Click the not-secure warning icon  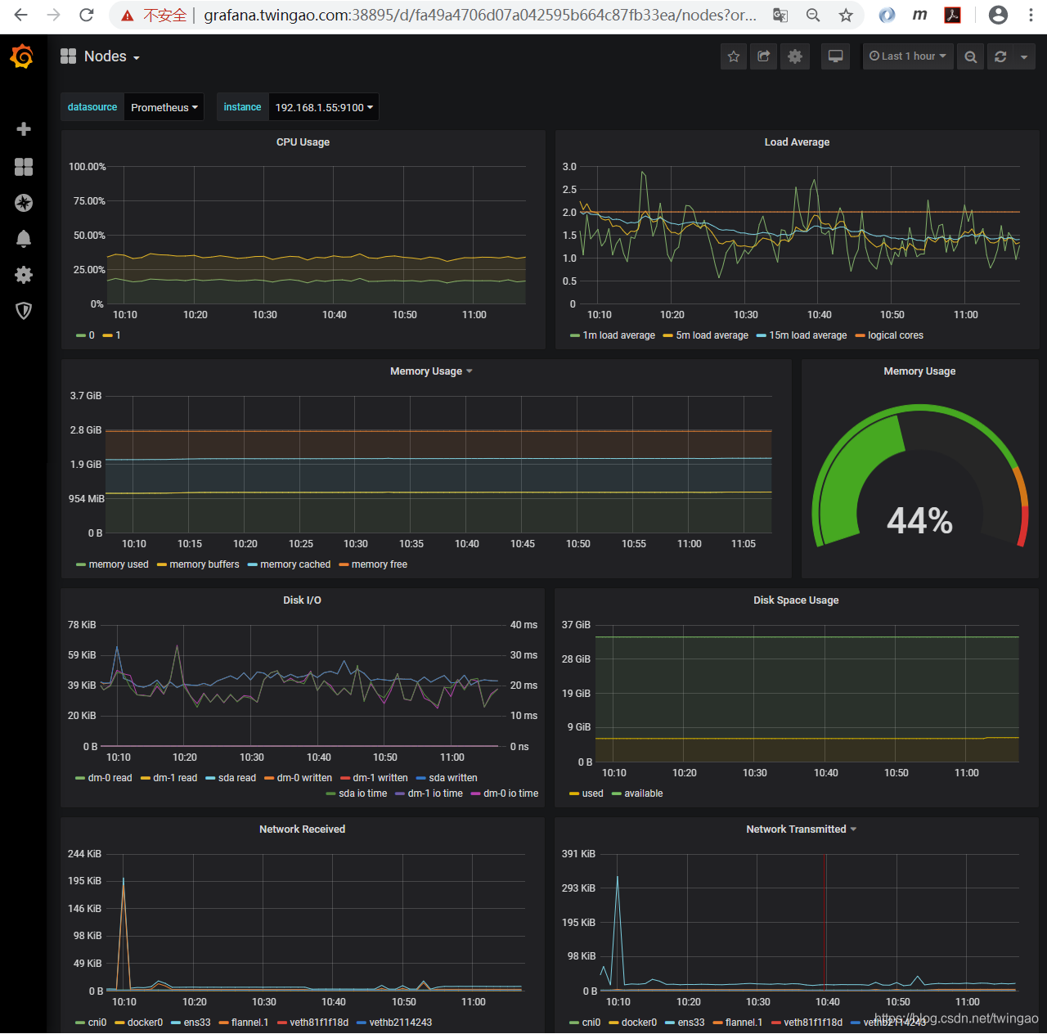128,16
